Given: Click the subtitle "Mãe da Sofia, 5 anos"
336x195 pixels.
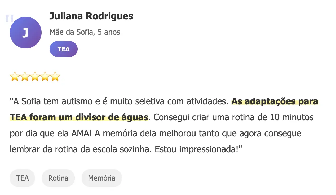Looking at the screenshot, I should pos(85,32).
